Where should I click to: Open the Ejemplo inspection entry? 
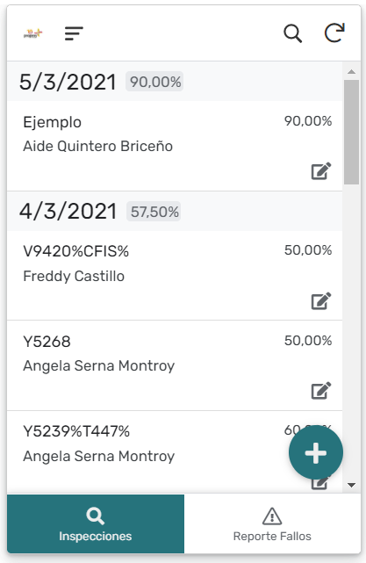[175, 146]
